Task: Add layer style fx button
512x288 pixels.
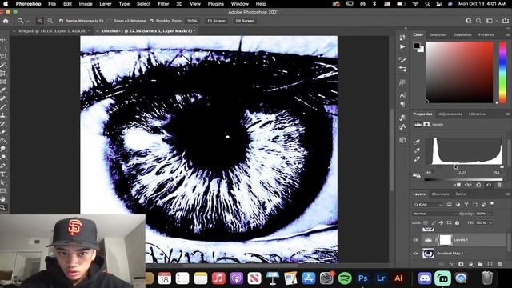Action: pyautogui.click(x=451, y=264)
